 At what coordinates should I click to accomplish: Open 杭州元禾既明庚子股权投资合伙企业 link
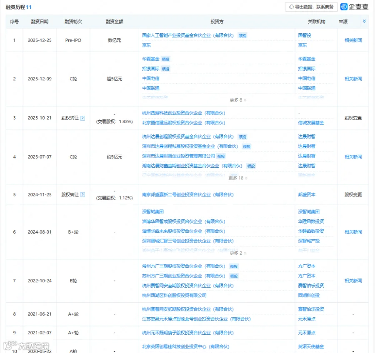click(x=188, y=333)
